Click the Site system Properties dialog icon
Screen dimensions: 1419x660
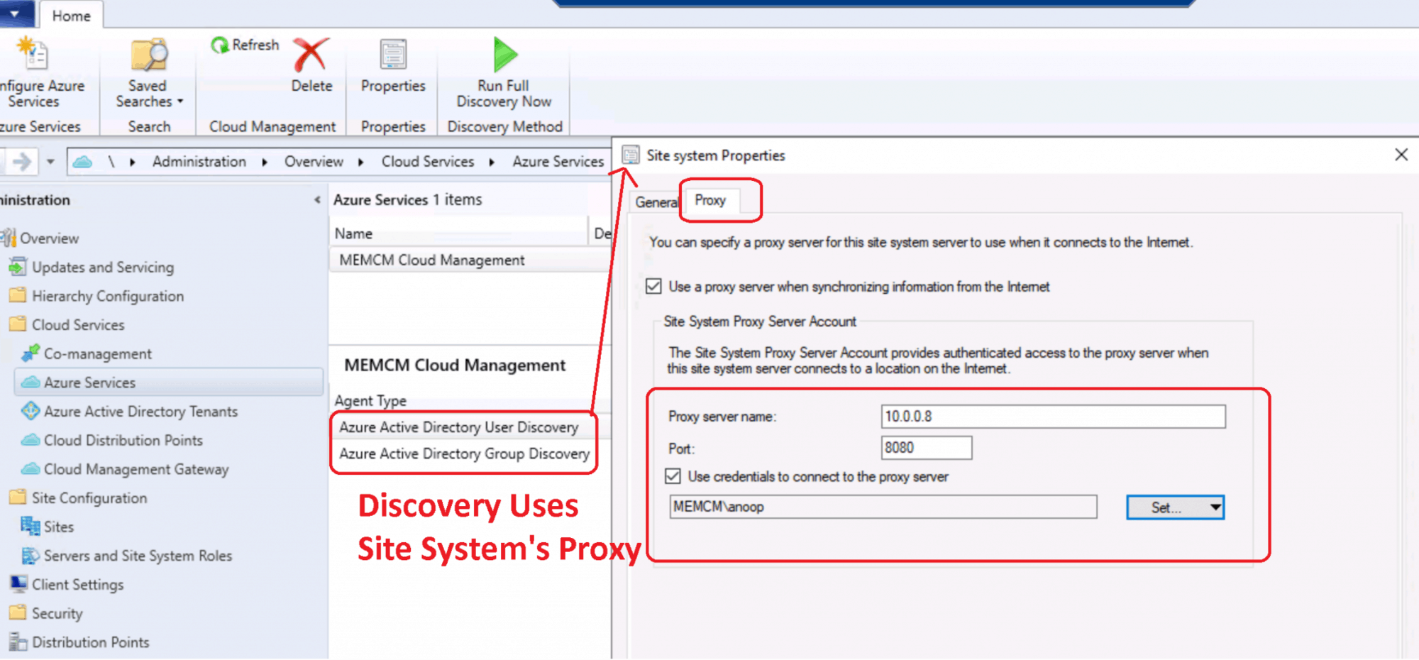point(630,155)
